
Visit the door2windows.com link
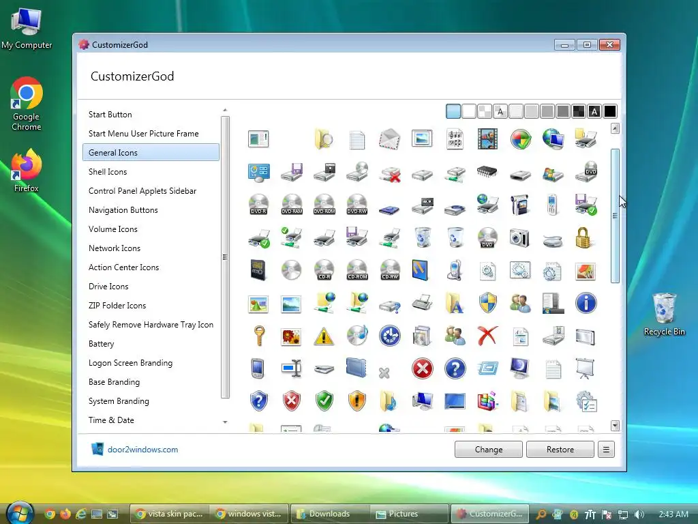click(x=142, y=450)
